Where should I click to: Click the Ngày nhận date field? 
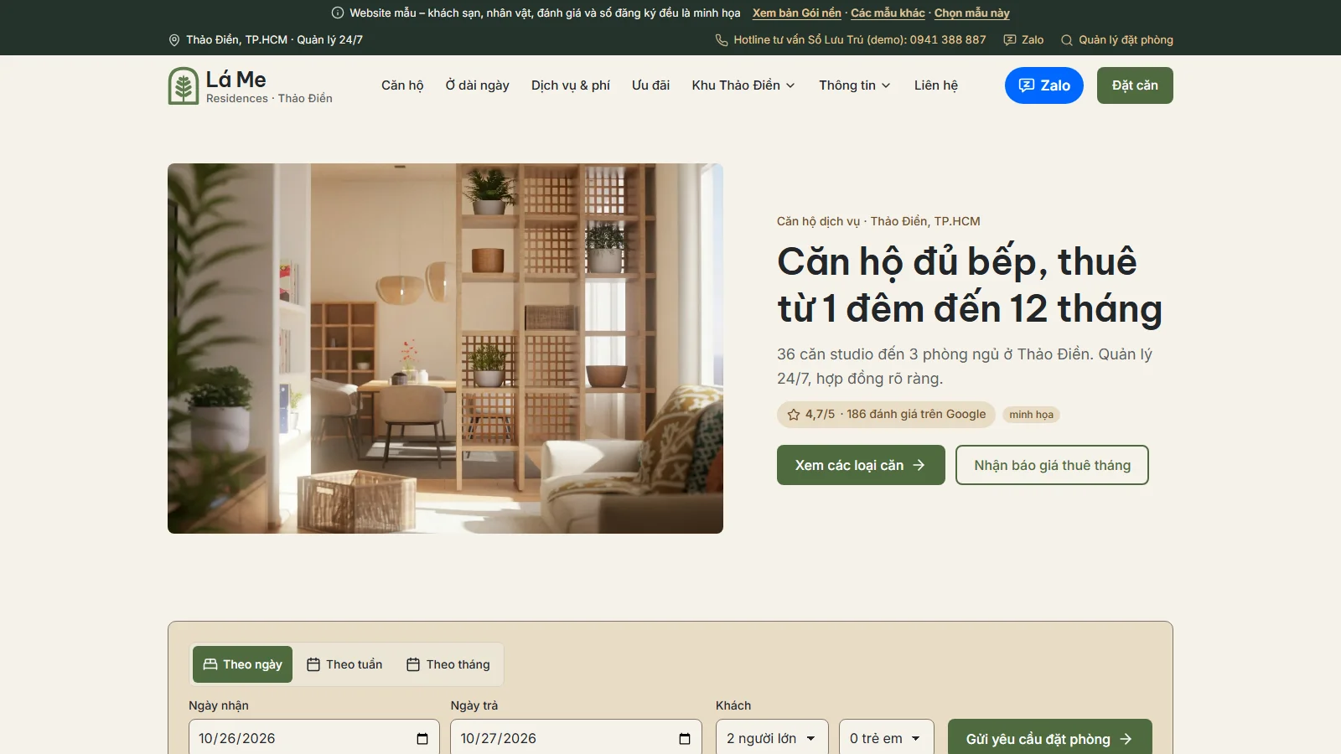(x=314, y=738)
